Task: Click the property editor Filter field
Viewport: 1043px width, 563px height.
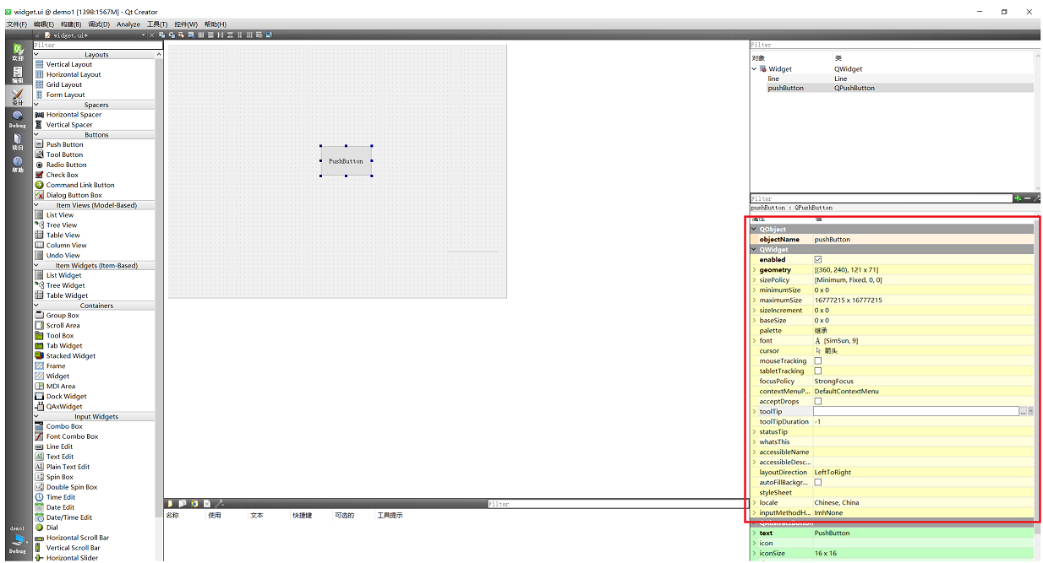Action: coord(881,198)
